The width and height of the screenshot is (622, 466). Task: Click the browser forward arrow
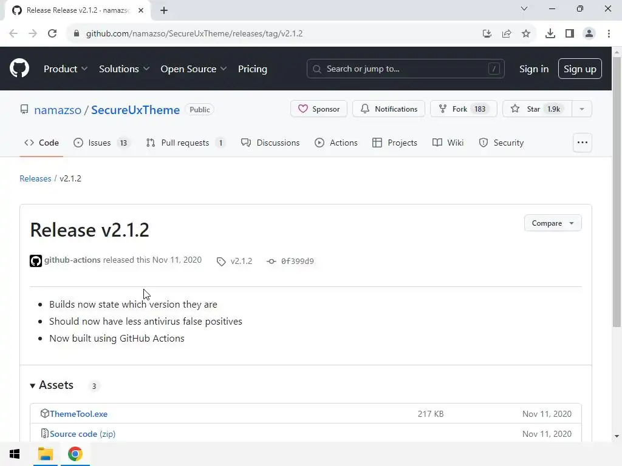point(33,34)
